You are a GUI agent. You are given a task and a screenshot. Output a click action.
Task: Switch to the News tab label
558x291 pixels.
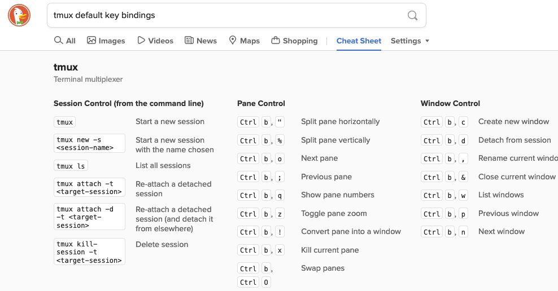pos(206,41)
